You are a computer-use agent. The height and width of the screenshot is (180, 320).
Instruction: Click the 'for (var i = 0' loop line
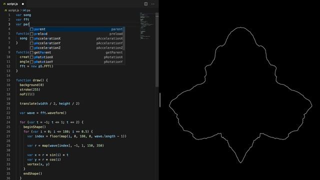pyautogui.click(x=58, y=131)
